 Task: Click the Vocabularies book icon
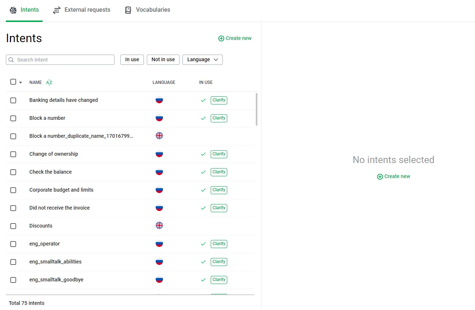point(128,10)
